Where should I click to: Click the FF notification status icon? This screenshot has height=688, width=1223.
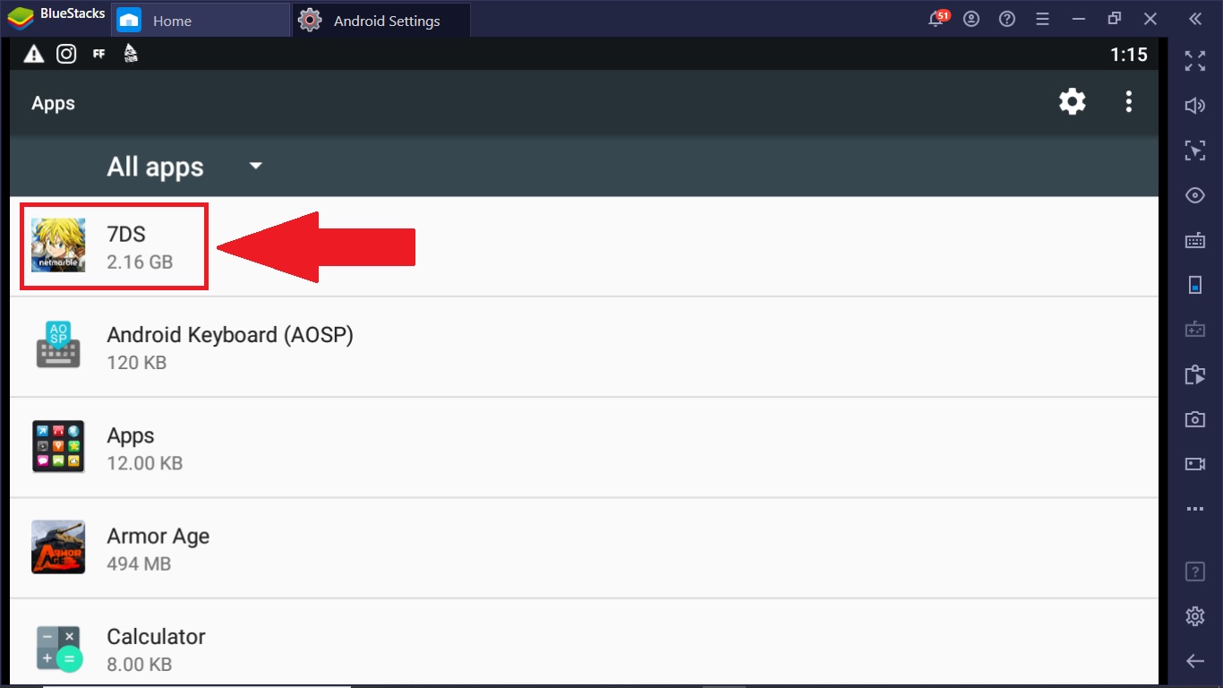point(98,54)
